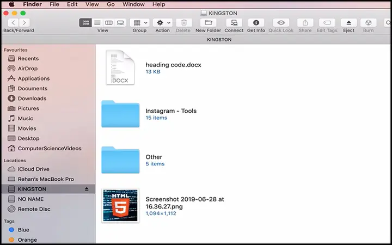Open ComputerScienceVideos home folder
Viewport: 392px width, 245px height.
48,149
